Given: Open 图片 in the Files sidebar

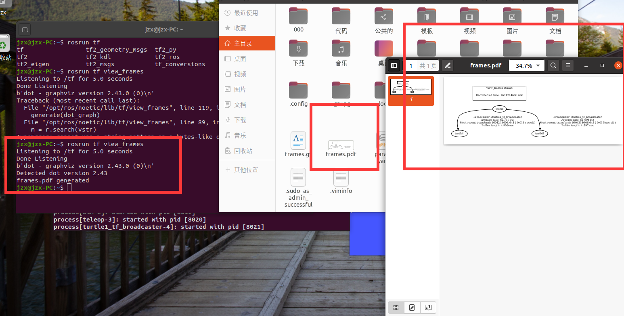Looking at the screenshot, I should point(247,90).
